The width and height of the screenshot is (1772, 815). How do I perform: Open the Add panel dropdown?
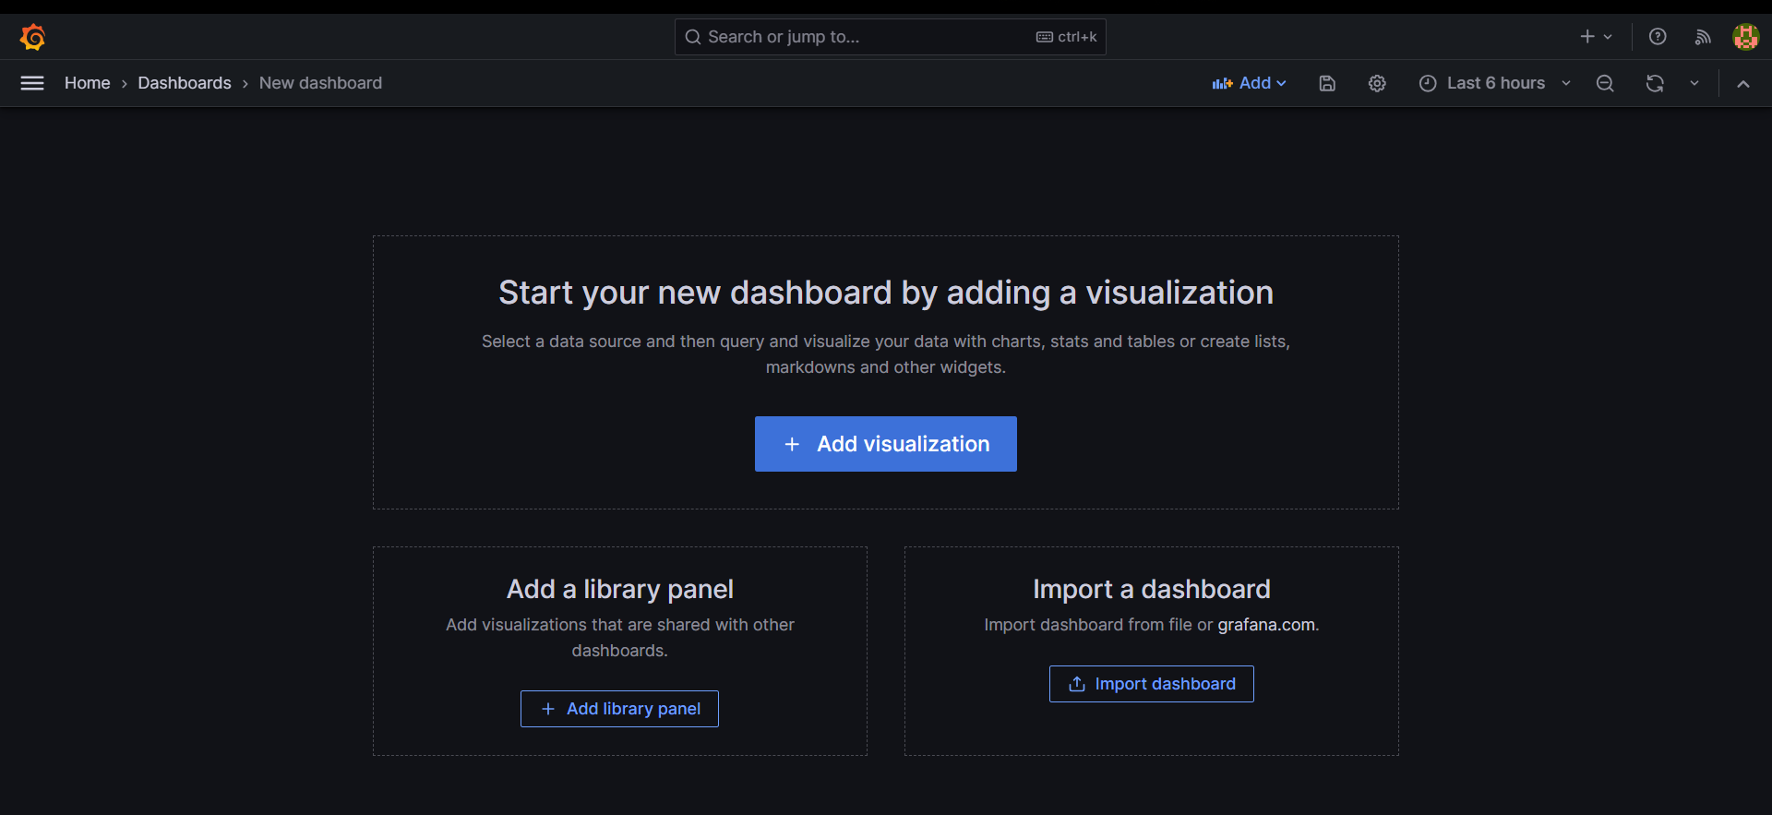coord(1249,83)
